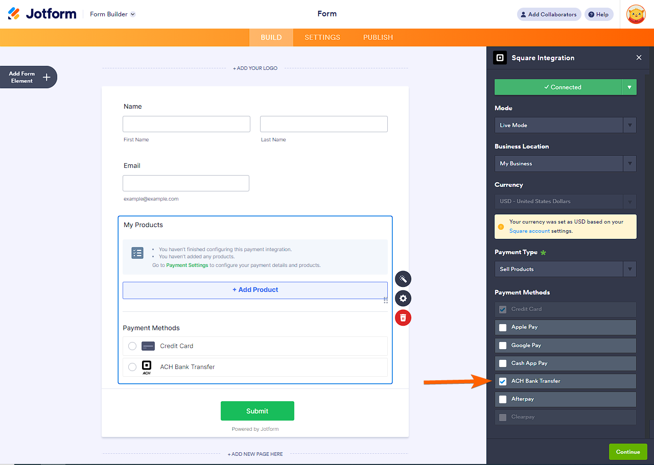Click the credit card icon in Payment Methods
Image resolution: width=654 pixels, height=465 pixels.
click(x=148, y=346)
